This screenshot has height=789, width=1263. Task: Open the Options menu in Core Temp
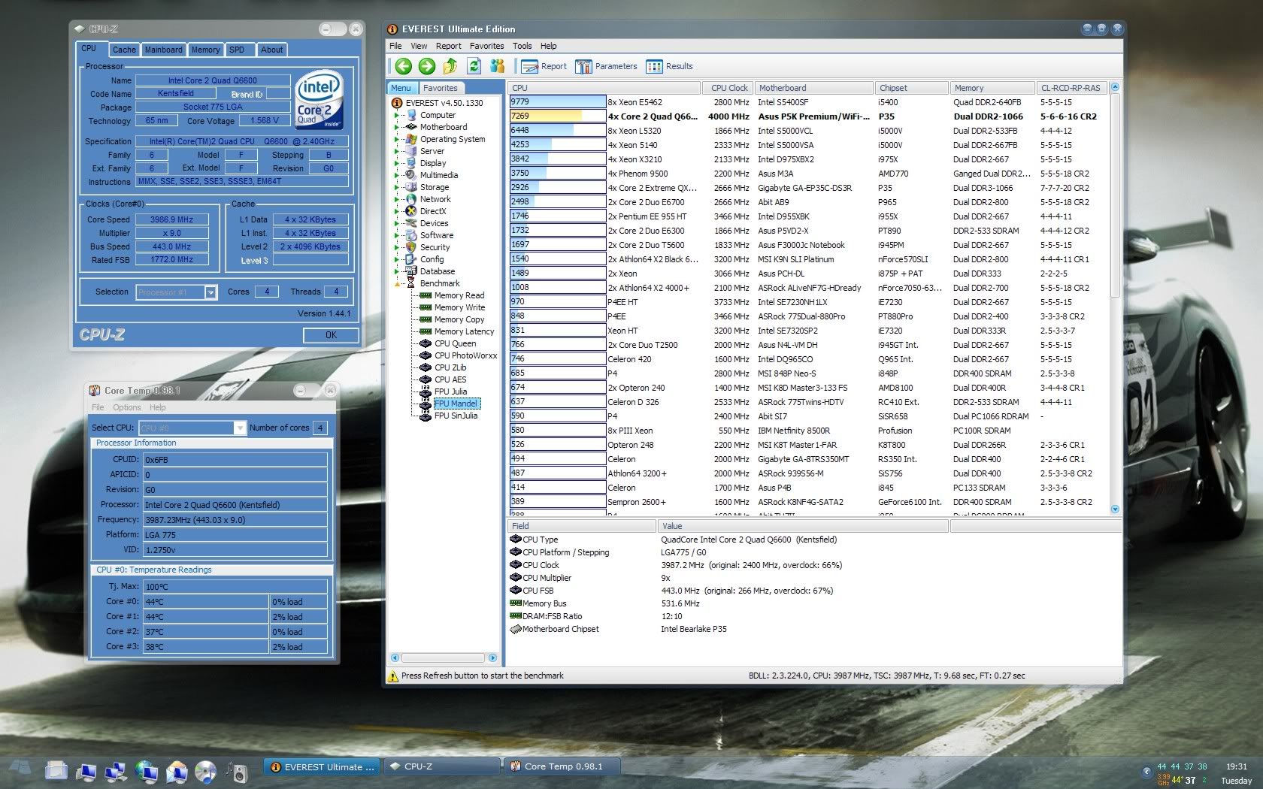127,407
